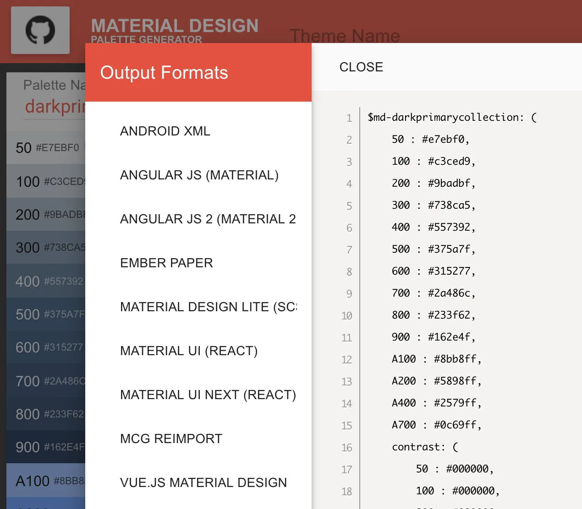Close the output formats dialog
The width and height of the screenshot is (582, 509).
pyautogui.click(x=361, y=67)
